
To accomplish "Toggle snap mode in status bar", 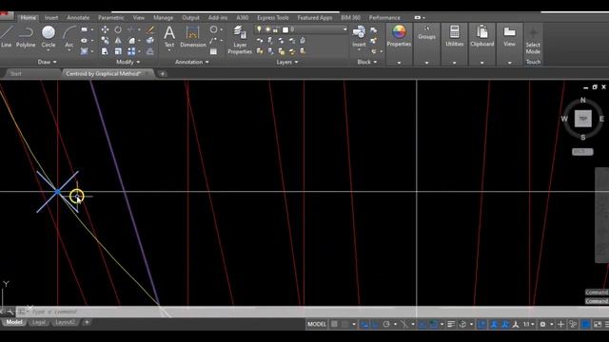I will pyautogui.click(x=344, y=324).
